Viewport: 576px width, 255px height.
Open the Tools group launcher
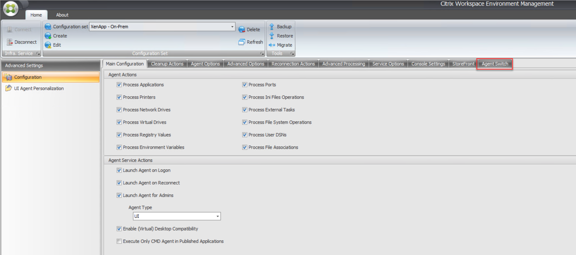pyautogui.click(x=292, y=53)
